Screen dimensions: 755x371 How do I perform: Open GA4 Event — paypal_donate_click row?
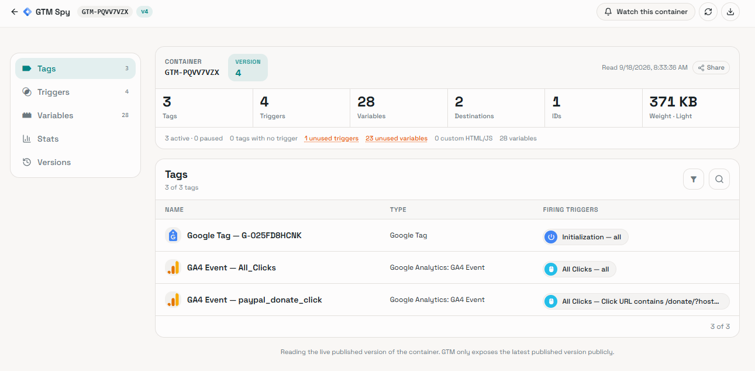coord(447,300)
